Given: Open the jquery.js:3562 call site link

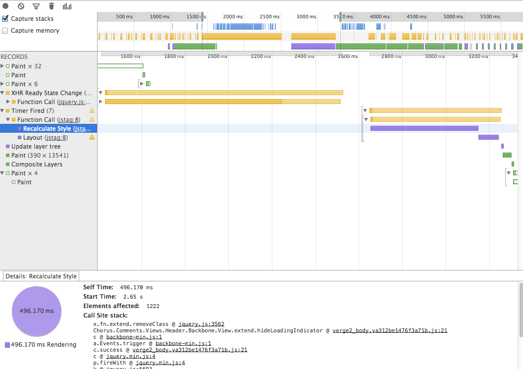Looking at the screenshot, I should [x=201, y=324].
